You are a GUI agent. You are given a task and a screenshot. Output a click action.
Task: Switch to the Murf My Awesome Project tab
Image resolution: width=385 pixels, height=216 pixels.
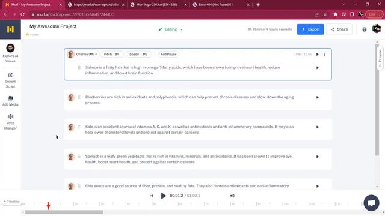pyautogui.click(x=32, y=5)
